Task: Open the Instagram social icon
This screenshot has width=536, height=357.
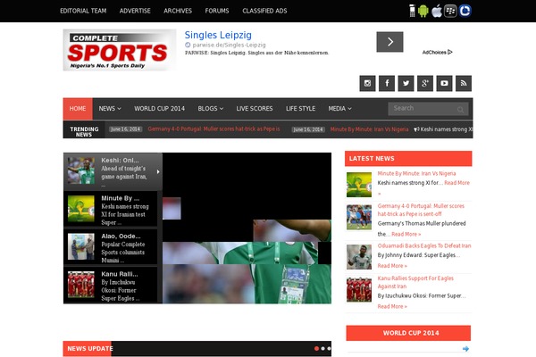Action: pos(367,83)
